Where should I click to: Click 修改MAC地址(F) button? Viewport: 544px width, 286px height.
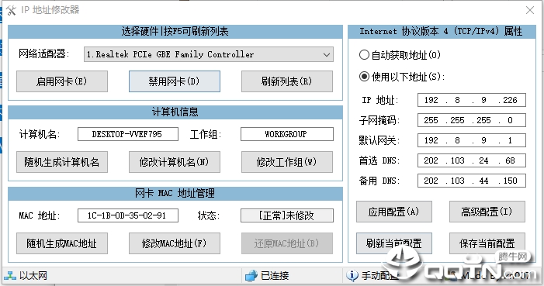click(x=174, y=243)
